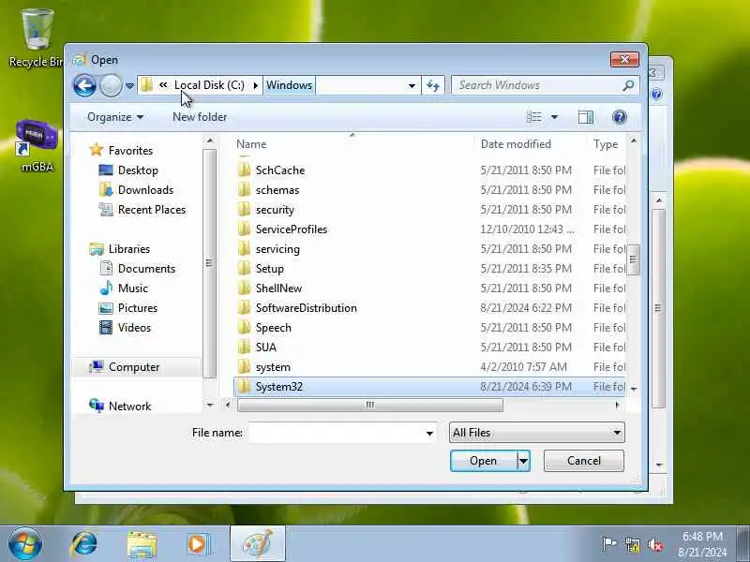The height and width of the screenshot is (562, 750).
Task: Select the Windows breadcrumb in the address bar
Action: 289,85
